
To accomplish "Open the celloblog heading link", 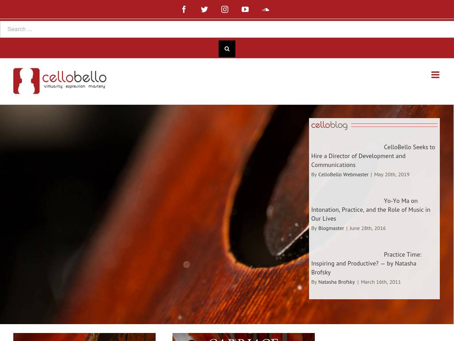I will [x=329, y=125].
